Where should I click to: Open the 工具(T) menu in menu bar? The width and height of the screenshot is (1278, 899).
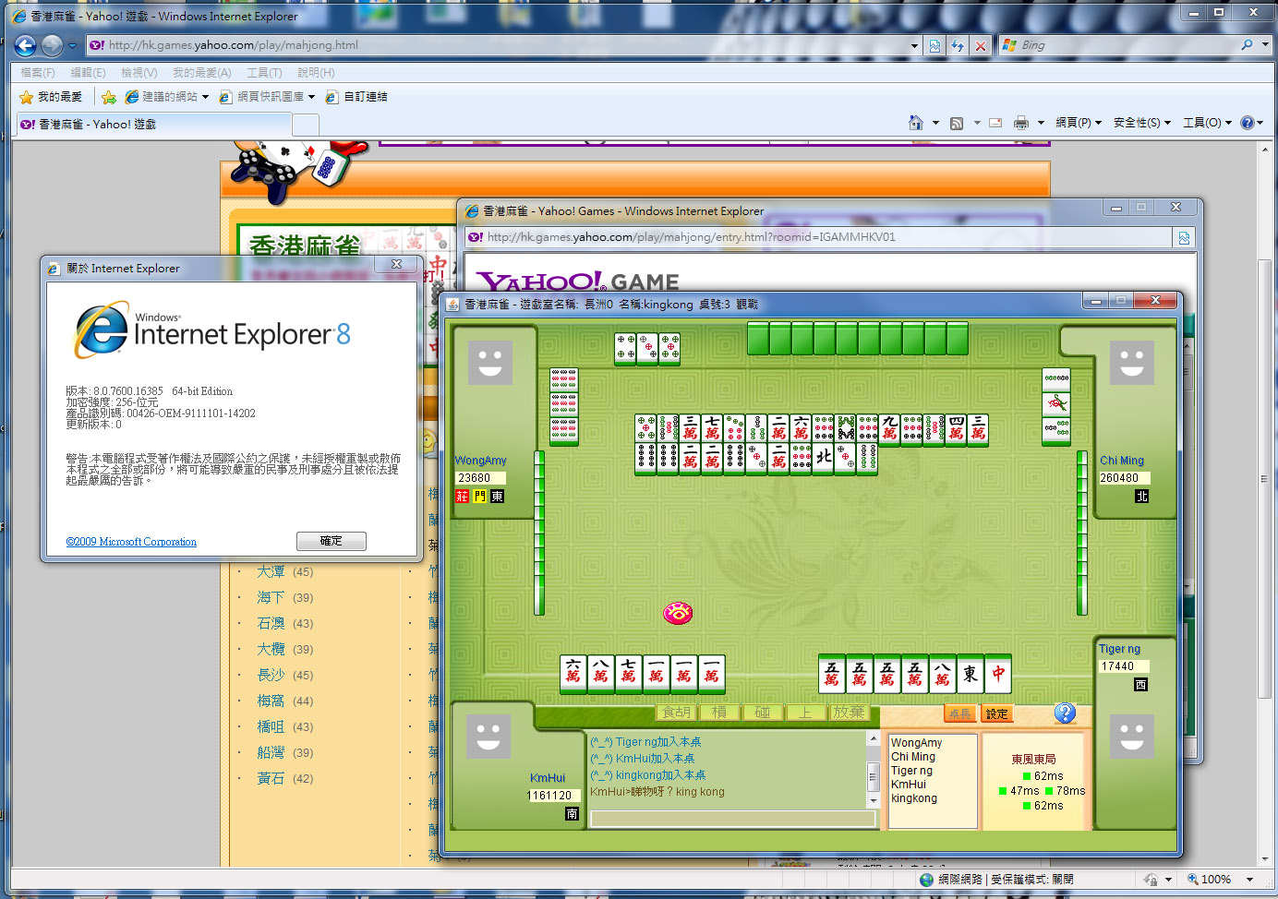264,72
